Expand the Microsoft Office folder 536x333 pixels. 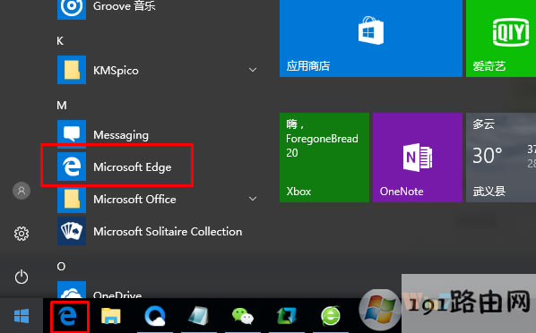pos(253,199)
